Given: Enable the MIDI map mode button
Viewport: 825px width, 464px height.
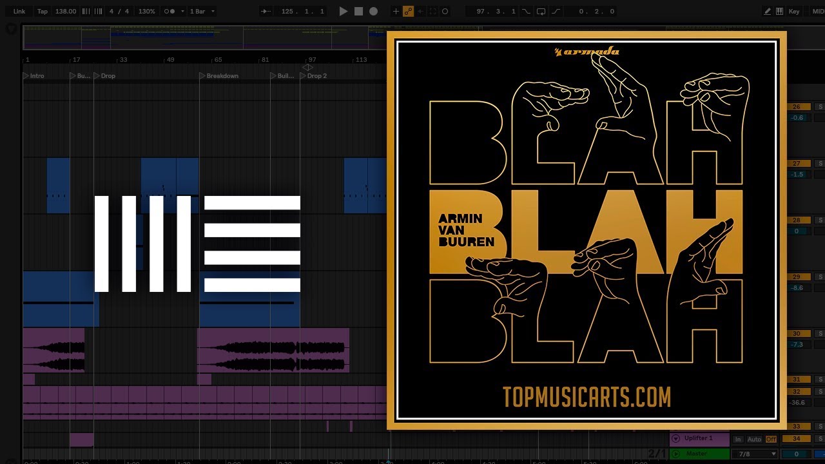Looking at the screenshot, I should (817, 12).
